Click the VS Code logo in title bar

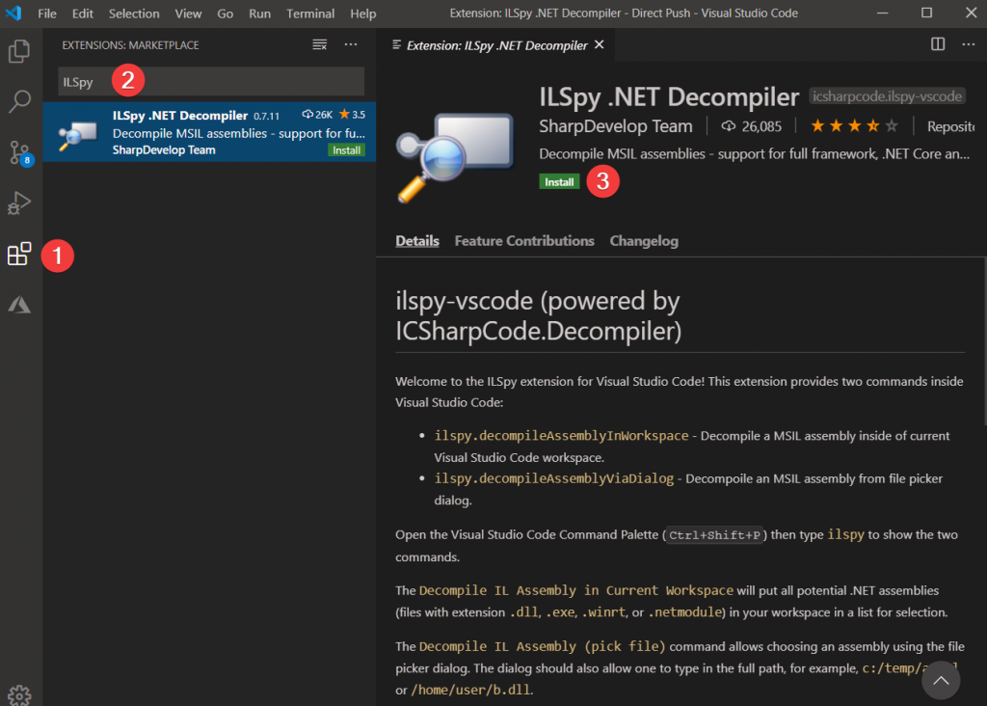[13, 13]
